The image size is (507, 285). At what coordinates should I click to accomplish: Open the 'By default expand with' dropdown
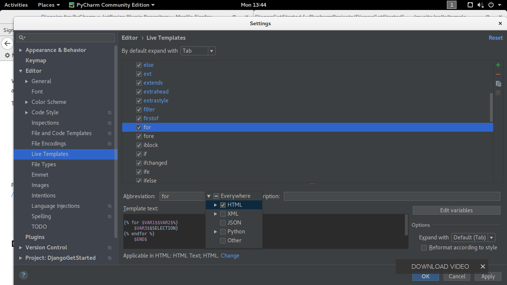[211, 51]
